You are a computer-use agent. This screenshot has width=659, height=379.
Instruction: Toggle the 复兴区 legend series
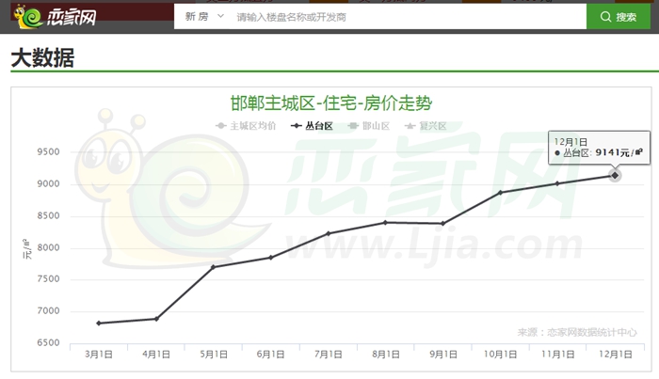(x=426, y=126)
